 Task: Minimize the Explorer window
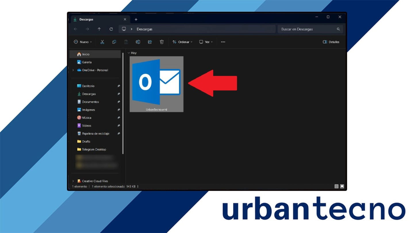[317, 17]
